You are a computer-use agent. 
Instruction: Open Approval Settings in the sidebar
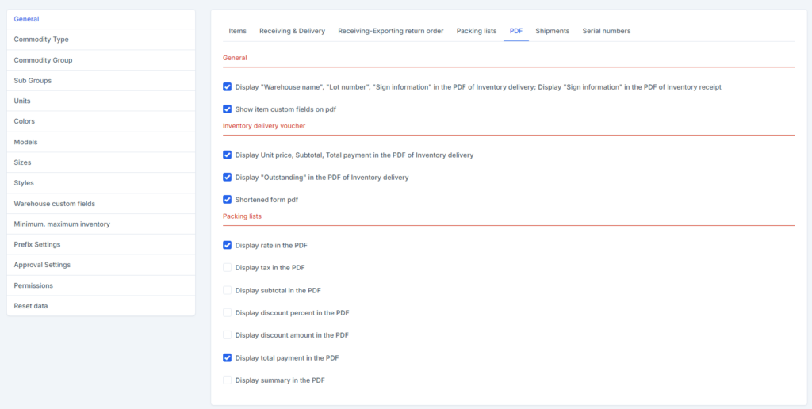tap(42, 265)
